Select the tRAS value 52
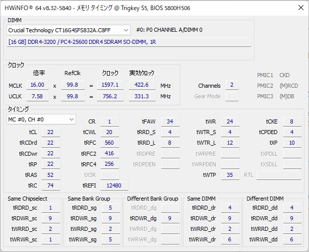309x252 pixels. [x=50, y=175]
